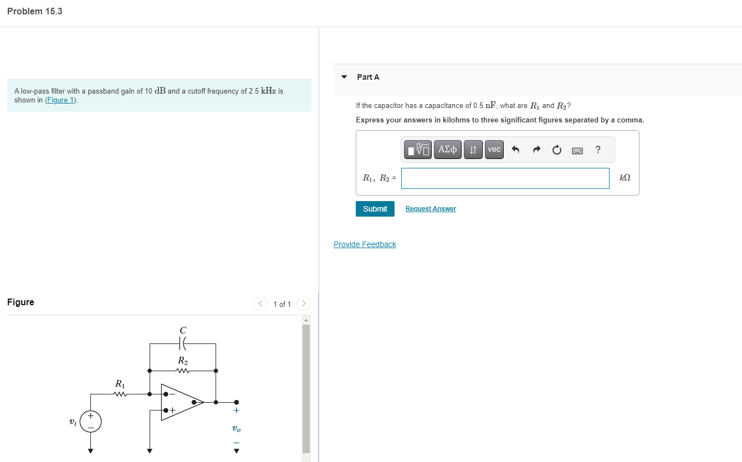Collapse the Part A section
Image resolution: width=742 pixels, height=462 pixels.
point(344,77)
